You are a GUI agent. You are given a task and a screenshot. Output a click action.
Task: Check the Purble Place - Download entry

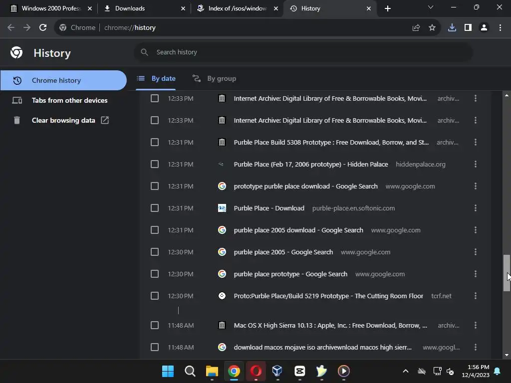coord(155,208)
